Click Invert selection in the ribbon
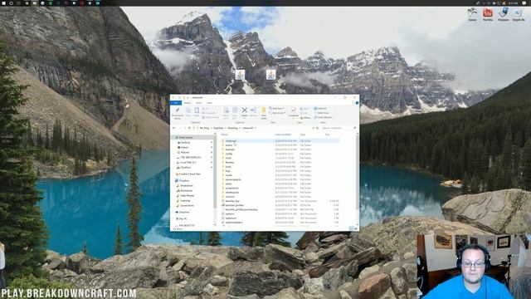The width and height of the screenshot is (531, 299). (x=323, y=117)
